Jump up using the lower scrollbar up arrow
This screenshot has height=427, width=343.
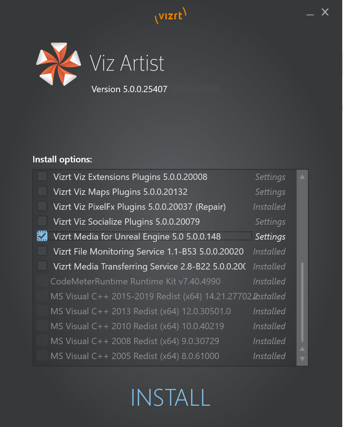302,349
